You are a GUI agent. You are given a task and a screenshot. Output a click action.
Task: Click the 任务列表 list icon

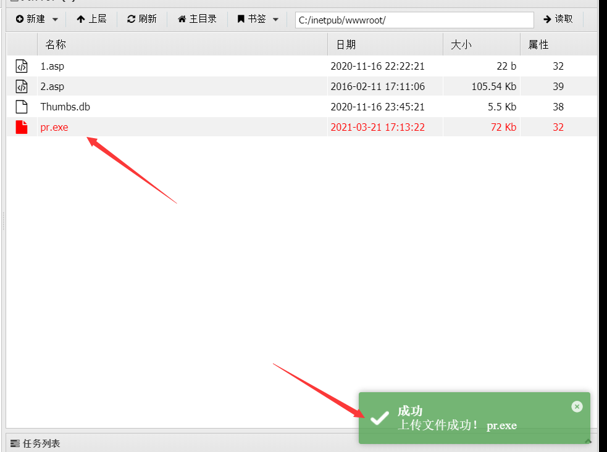click(x=15, y=443)
